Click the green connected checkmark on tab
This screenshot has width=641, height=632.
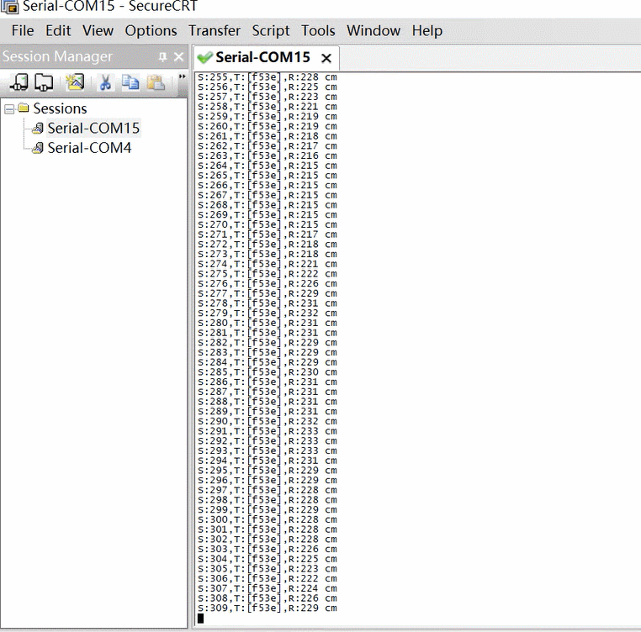[x=204, y=58]
